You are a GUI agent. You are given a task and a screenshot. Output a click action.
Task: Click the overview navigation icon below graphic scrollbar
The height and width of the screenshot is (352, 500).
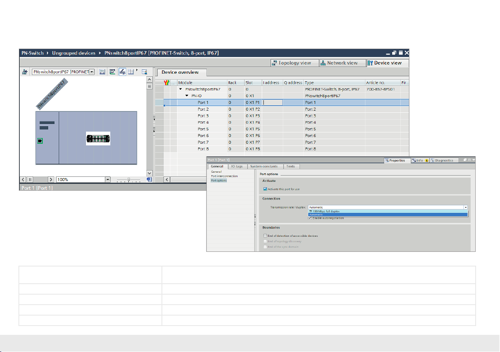(x=149, y=180)
